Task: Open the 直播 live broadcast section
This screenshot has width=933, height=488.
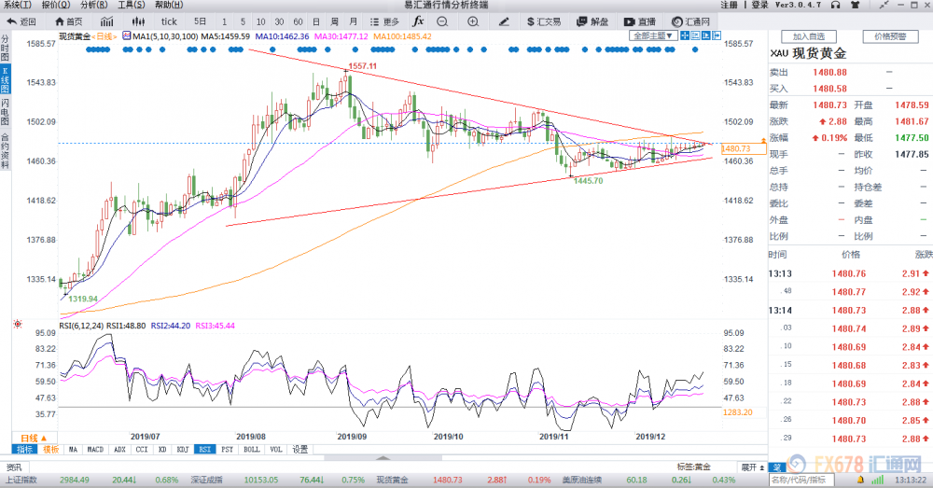Action: point(640,21)
